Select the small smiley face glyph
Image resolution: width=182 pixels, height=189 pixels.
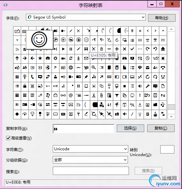point(132,96)
